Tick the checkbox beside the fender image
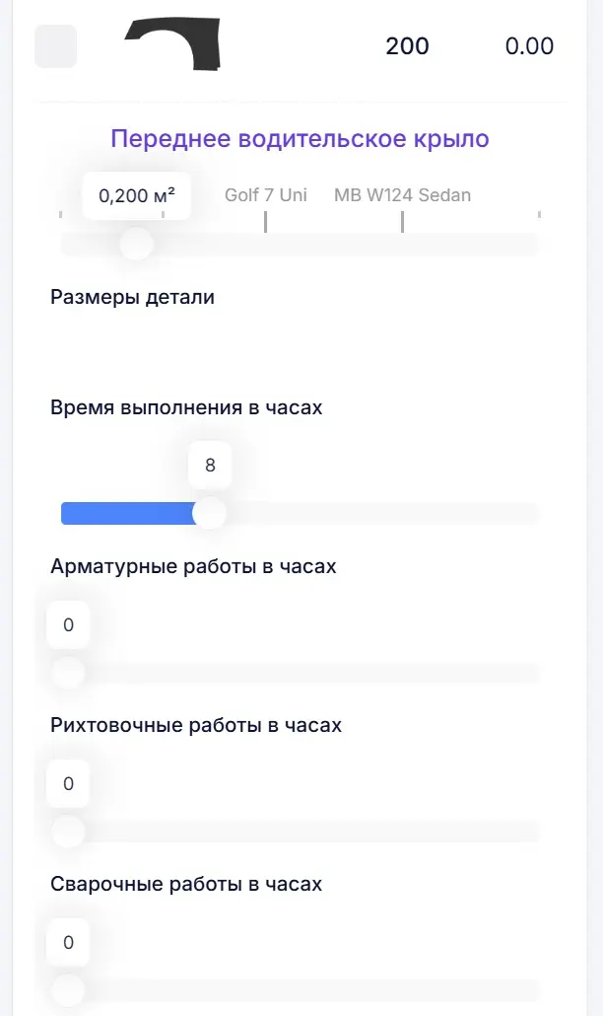The height and width of the screenshot is (1016, 603). (55, 46)
